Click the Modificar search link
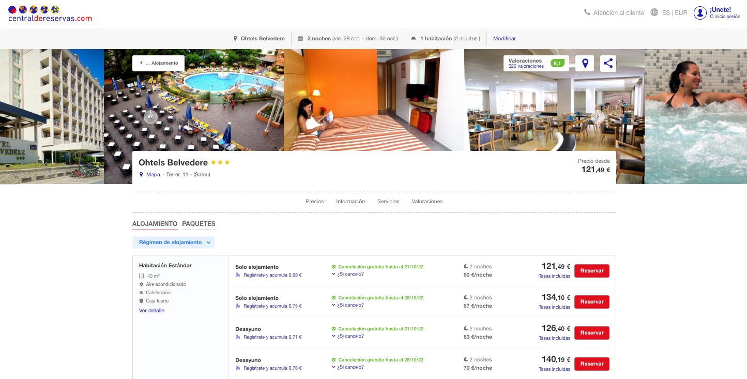This screenshot has width=747, height=379. coord(505,39)
